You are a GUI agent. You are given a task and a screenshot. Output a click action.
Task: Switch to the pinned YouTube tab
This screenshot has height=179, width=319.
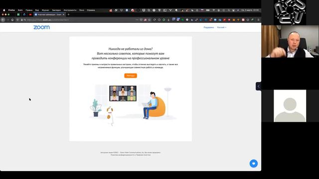click(x=30, y=14)
